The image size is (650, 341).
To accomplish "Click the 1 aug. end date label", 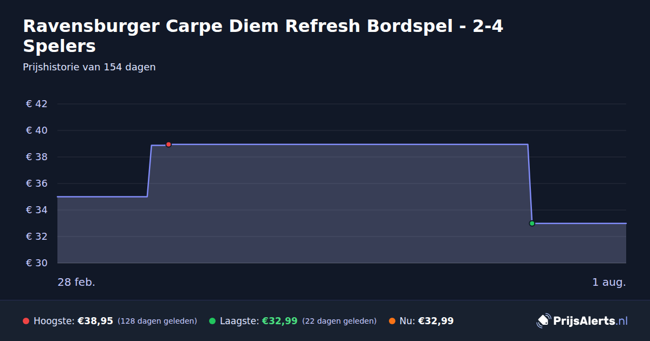I will tap(609, 283).
